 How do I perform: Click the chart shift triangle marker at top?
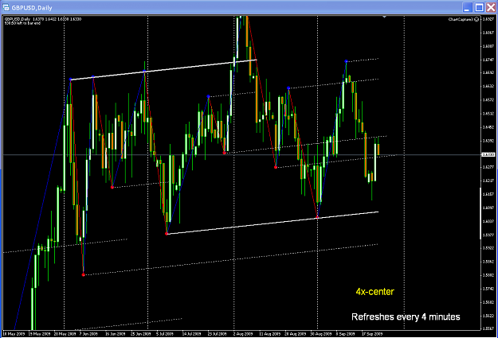(x=384, y=17)
